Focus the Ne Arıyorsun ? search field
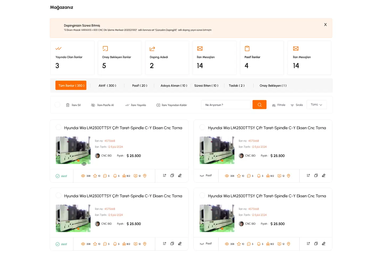 [x=226, y=105]
